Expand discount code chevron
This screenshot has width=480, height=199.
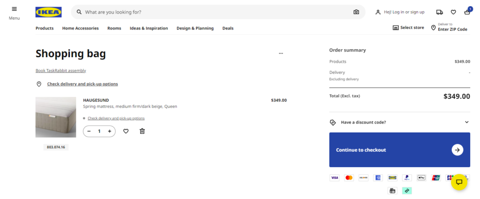click(466, 122)
